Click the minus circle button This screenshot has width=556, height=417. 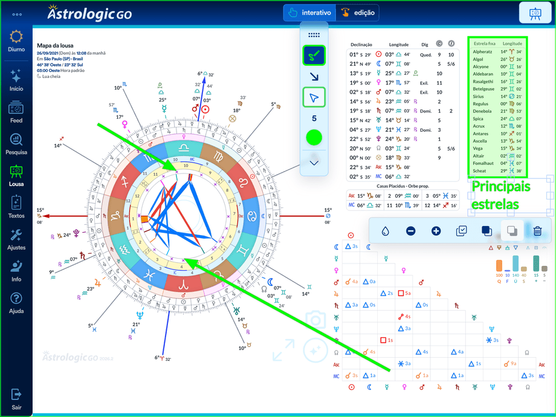[x=410, y=231]
